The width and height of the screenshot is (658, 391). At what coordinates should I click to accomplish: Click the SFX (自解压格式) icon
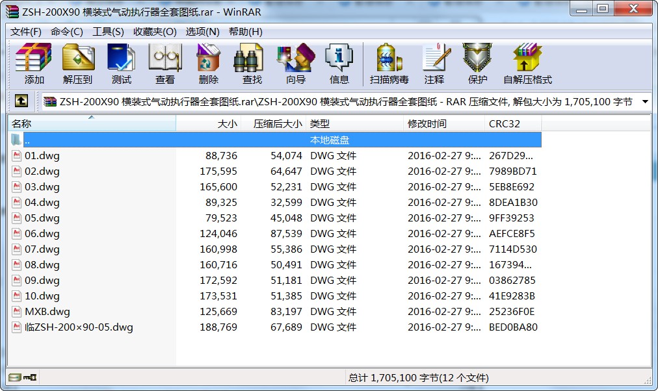tap(527, 64)
